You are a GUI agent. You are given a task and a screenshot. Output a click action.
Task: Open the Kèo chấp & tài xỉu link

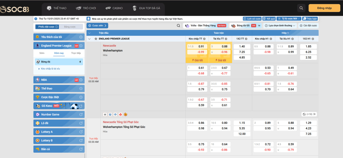pyautogui.click(x=50, y=69)
